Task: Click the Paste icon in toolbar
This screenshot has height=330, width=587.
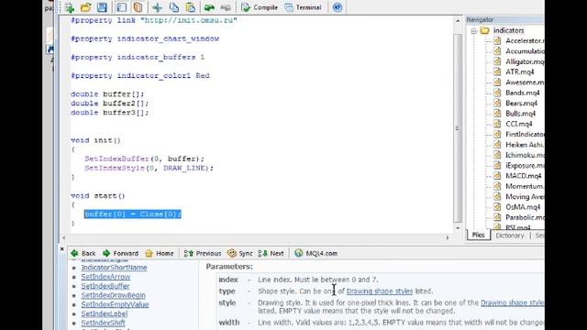Action: [190, 7]
